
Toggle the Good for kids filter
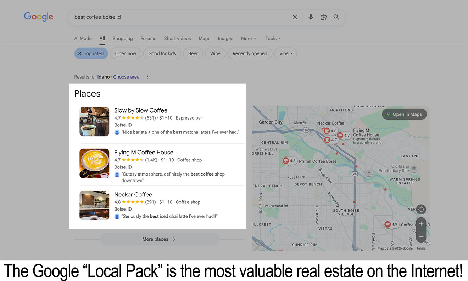[x=162, y=53]
